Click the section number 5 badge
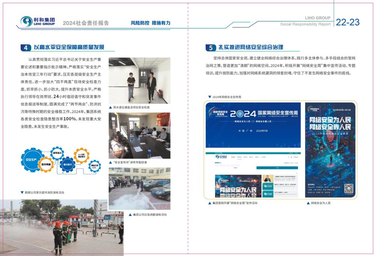375x256 pixels. [x=211, y=48]
